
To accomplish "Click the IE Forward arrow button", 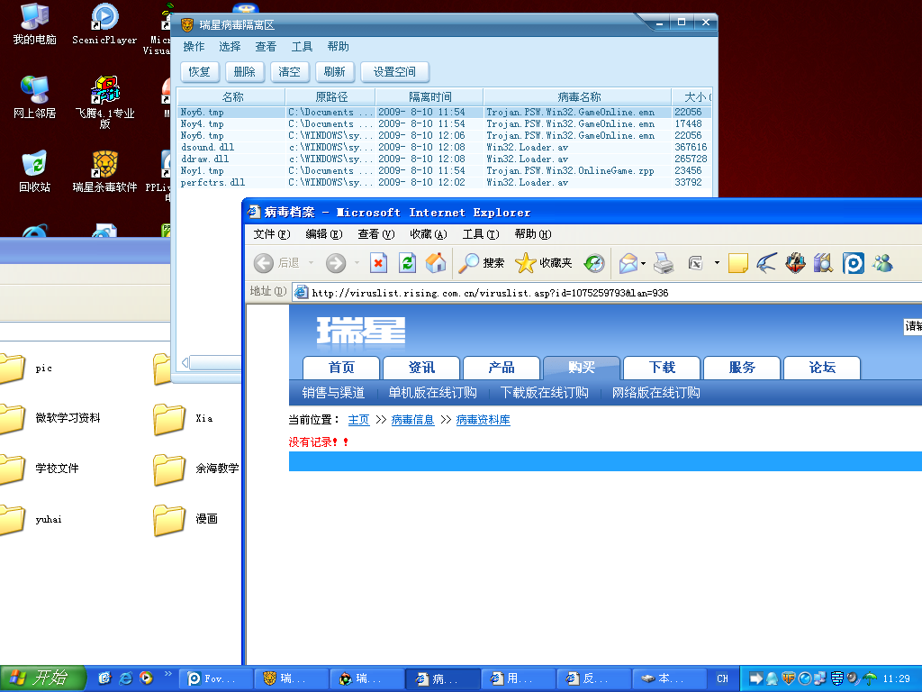I will click(x=336, y=263).
